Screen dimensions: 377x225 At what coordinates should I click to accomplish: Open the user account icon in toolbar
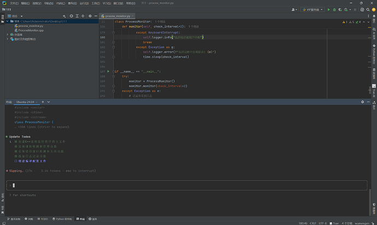point(293,10)
